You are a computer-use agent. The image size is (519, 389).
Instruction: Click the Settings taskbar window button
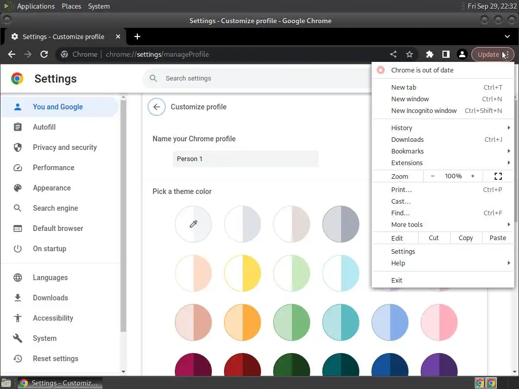[60, 383]
